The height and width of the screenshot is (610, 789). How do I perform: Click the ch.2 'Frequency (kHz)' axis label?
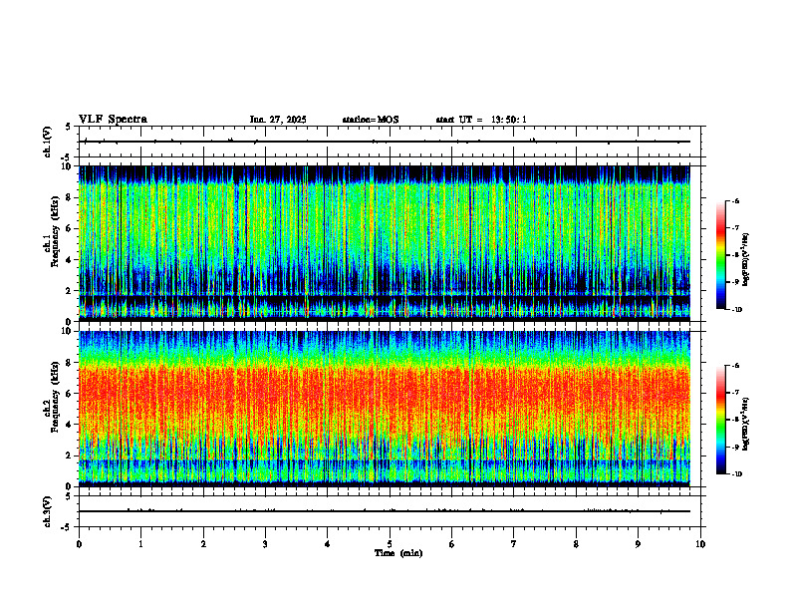(56, 395)
